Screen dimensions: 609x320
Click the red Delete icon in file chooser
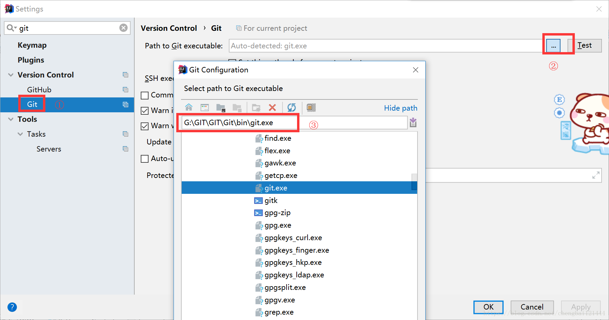point(272,108)
